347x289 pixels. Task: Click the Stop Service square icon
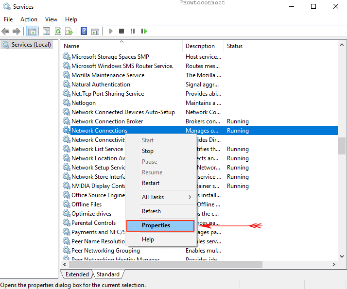[121, 31]
